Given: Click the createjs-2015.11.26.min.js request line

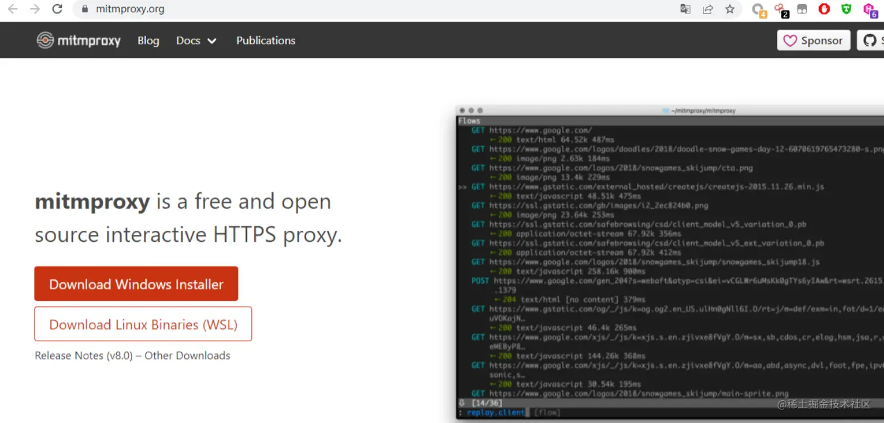Looking at the screenshot, I should (647, 187).
